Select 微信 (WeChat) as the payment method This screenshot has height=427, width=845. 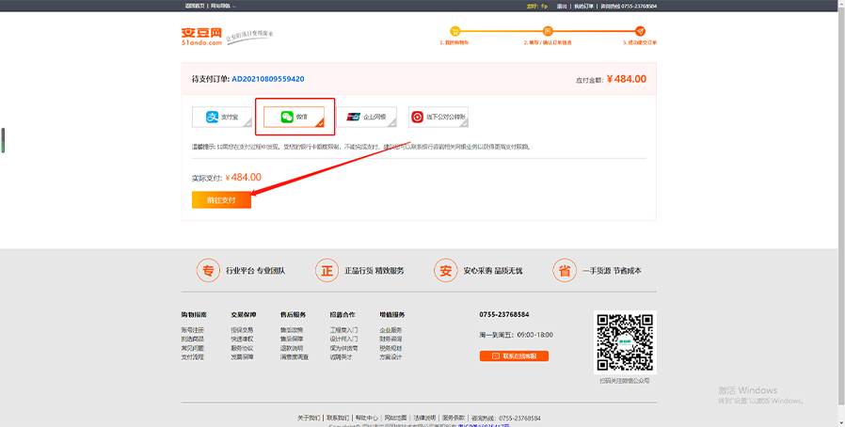295,117
